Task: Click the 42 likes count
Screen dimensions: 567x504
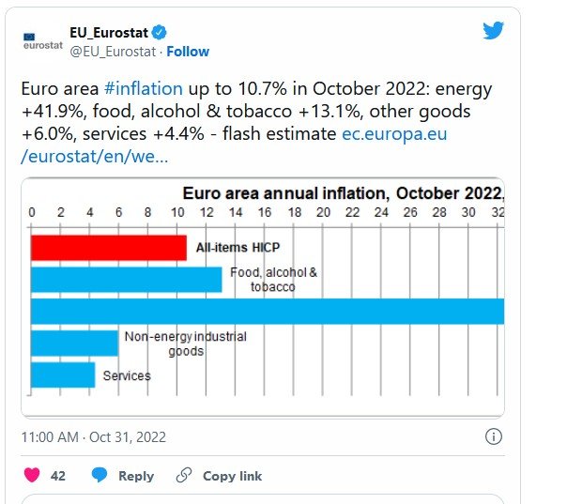Action: (58, 476)
